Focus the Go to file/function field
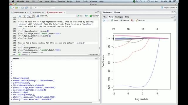 [44, 8]
